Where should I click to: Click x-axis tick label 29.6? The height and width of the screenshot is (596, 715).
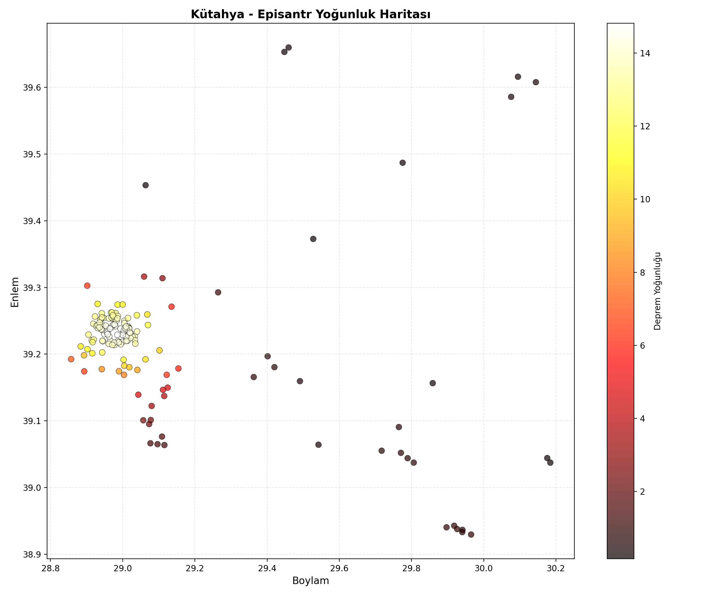[x=339, y=568]
